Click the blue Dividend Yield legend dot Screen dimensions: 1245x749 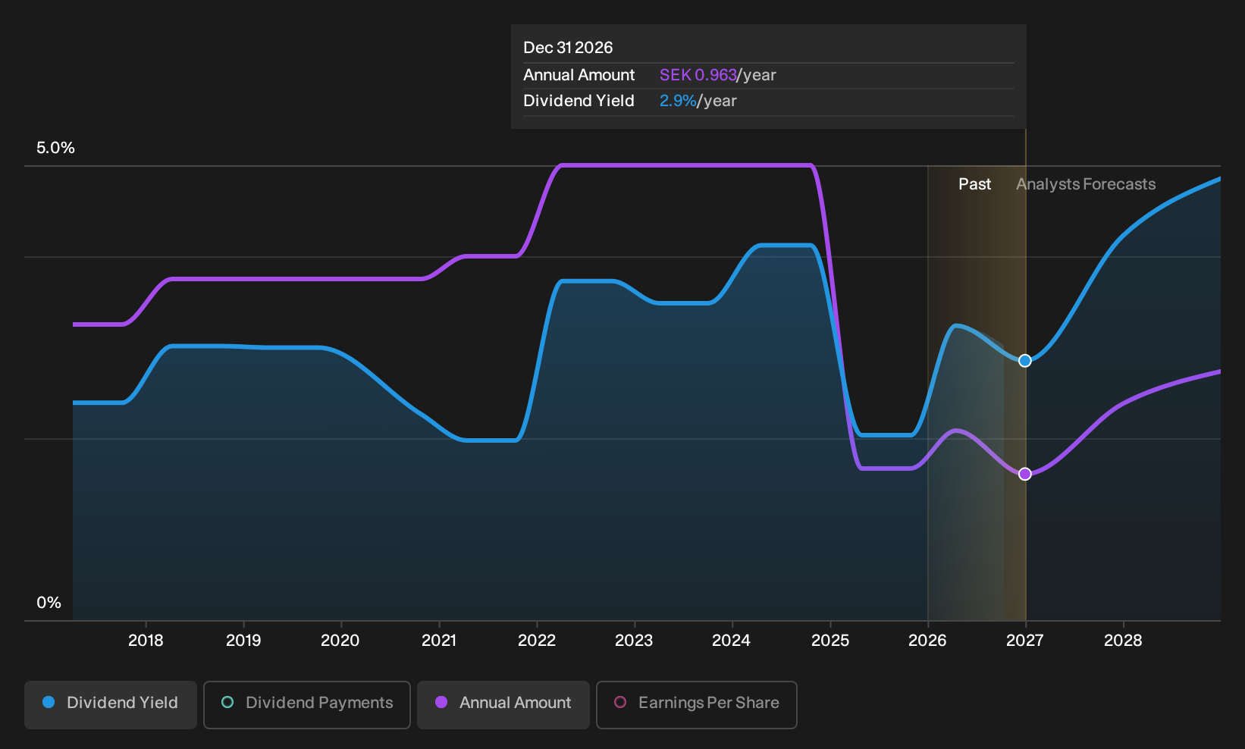[49, 703]
